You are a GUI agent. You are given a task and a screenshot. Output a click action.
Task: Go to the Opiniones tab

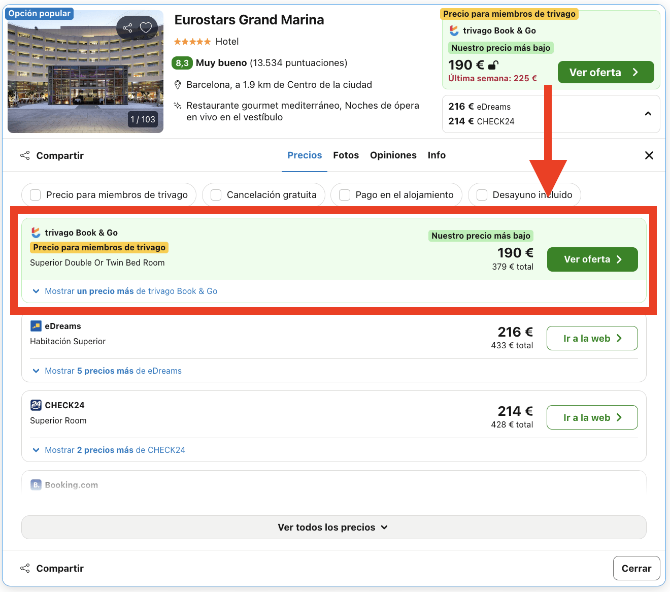[393, 155]
